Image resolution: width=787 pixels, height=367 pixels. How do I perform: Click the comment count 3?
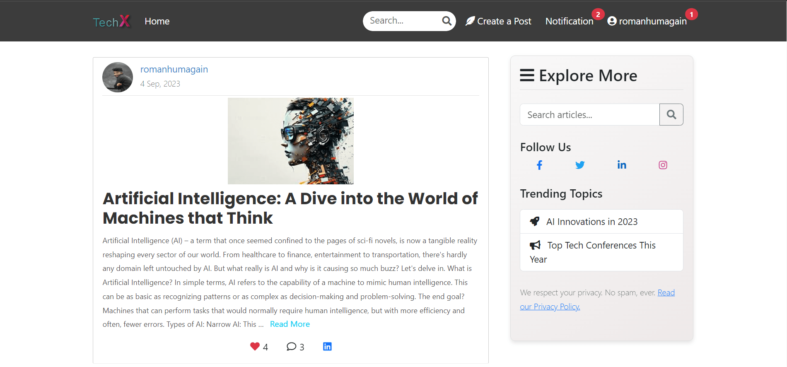[302, 347]
